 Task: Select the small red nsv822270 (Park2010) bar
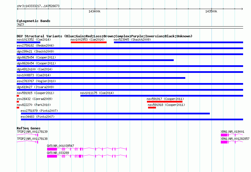click(x=18, y=108)
